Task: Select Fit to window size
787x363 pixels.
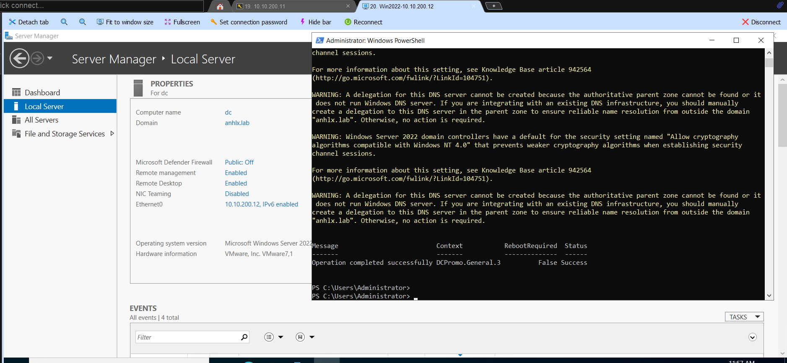Action: pyautogui.click(x=125, y=22)
